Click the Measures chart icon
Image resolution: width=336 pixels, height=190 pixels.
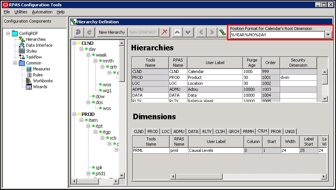pyautogui.click(x=29, y=69)
